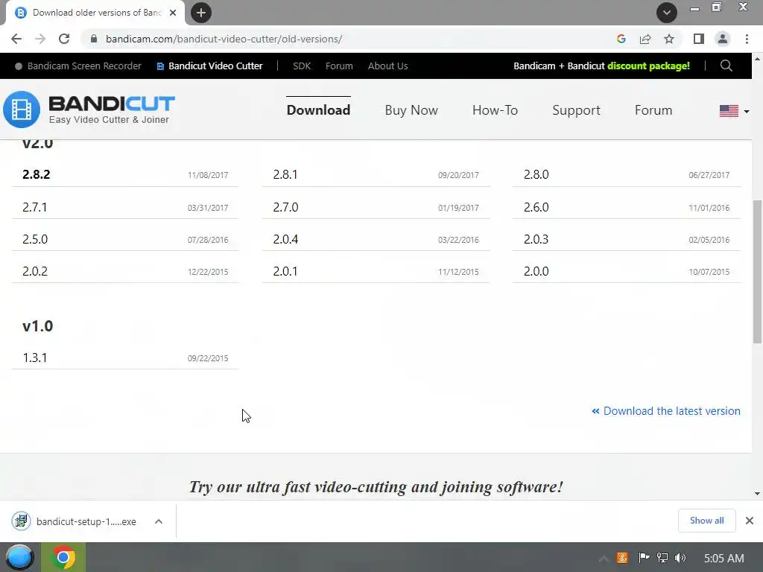This screenshot has width=763, height=572.
Task: Open the downloaded bandicut-setup exe file
Action: 75,521
